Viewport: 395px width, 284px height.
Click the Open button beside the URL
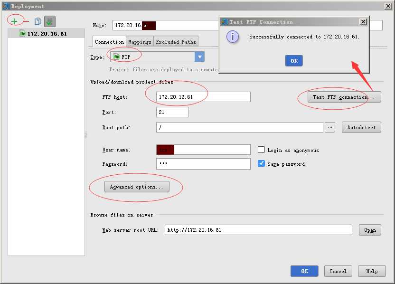click(370, 230)
